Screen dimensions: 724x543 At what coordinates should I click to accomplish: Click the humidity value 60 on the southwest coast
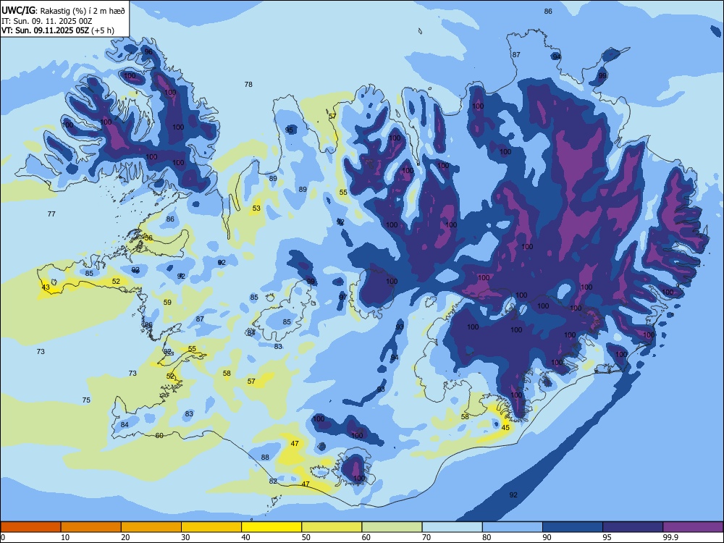(x=159, y=435)
